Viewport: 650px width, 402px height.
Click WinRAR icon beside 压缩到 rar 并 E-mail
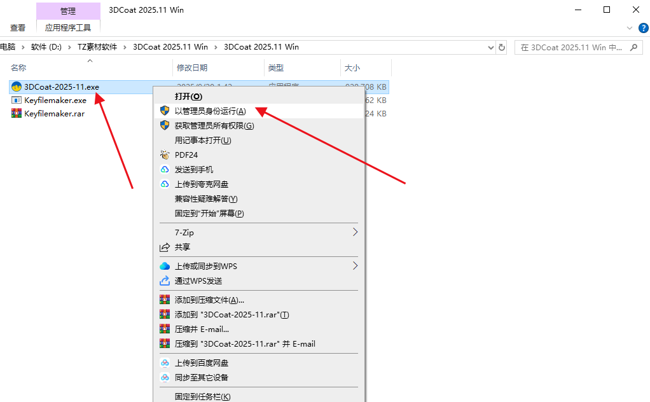point(165,343)
